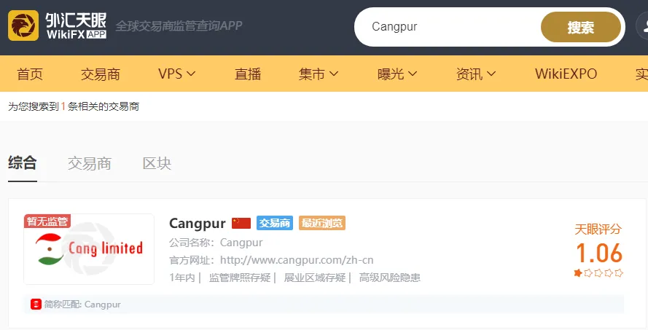648x330 pixels.
Task: Expand the VPS dropdown menu
Action: pyautogui.click(x=176, y=74)
